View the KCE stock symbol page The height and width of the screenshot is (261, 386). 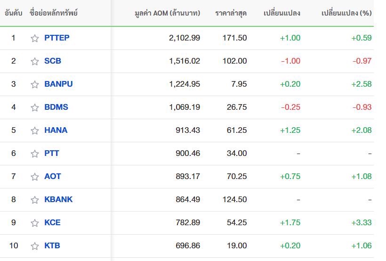[x=52, y=222]
